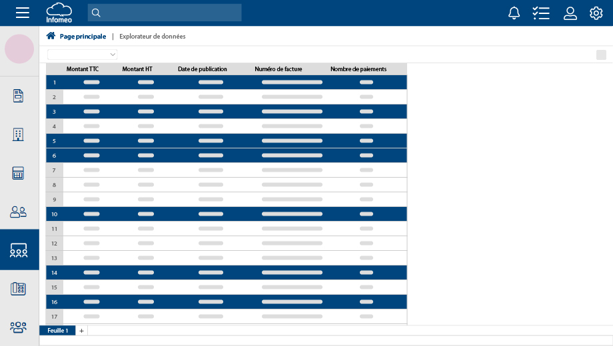Focus the top search field
This screenshot has height=346, width=613.
165,13
